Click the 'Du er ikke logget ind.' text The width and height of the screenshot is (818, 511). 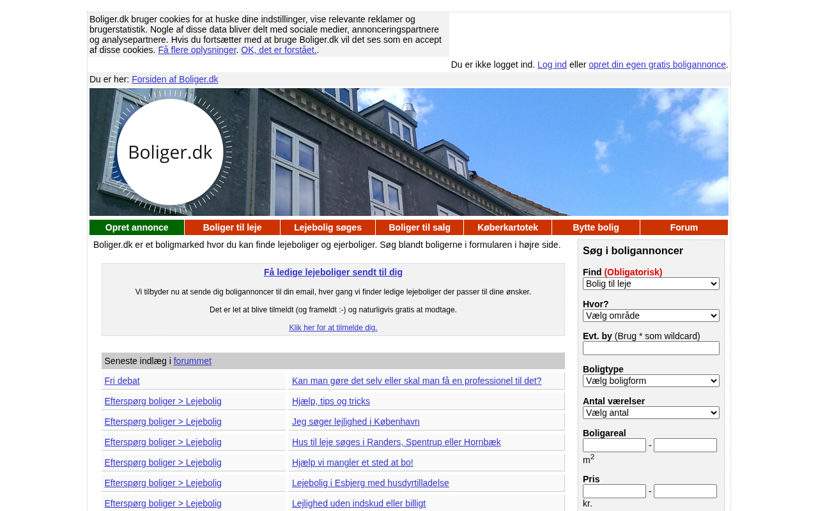(x=493, y=65)
